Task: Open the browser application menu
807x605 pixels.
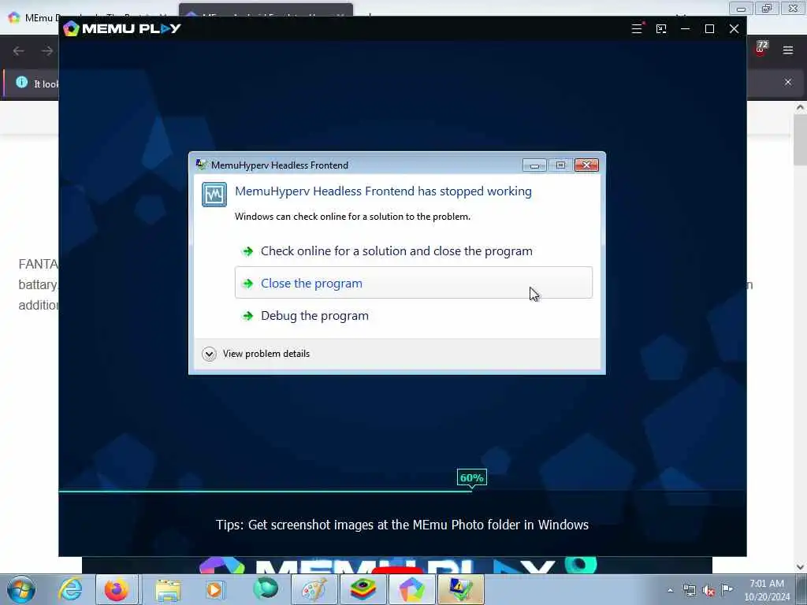Action: pos(787,50)
